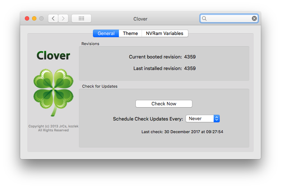The height and width of the screenshot is (188, 281).
Task: Focus the search input field
Action: [229, 18]
